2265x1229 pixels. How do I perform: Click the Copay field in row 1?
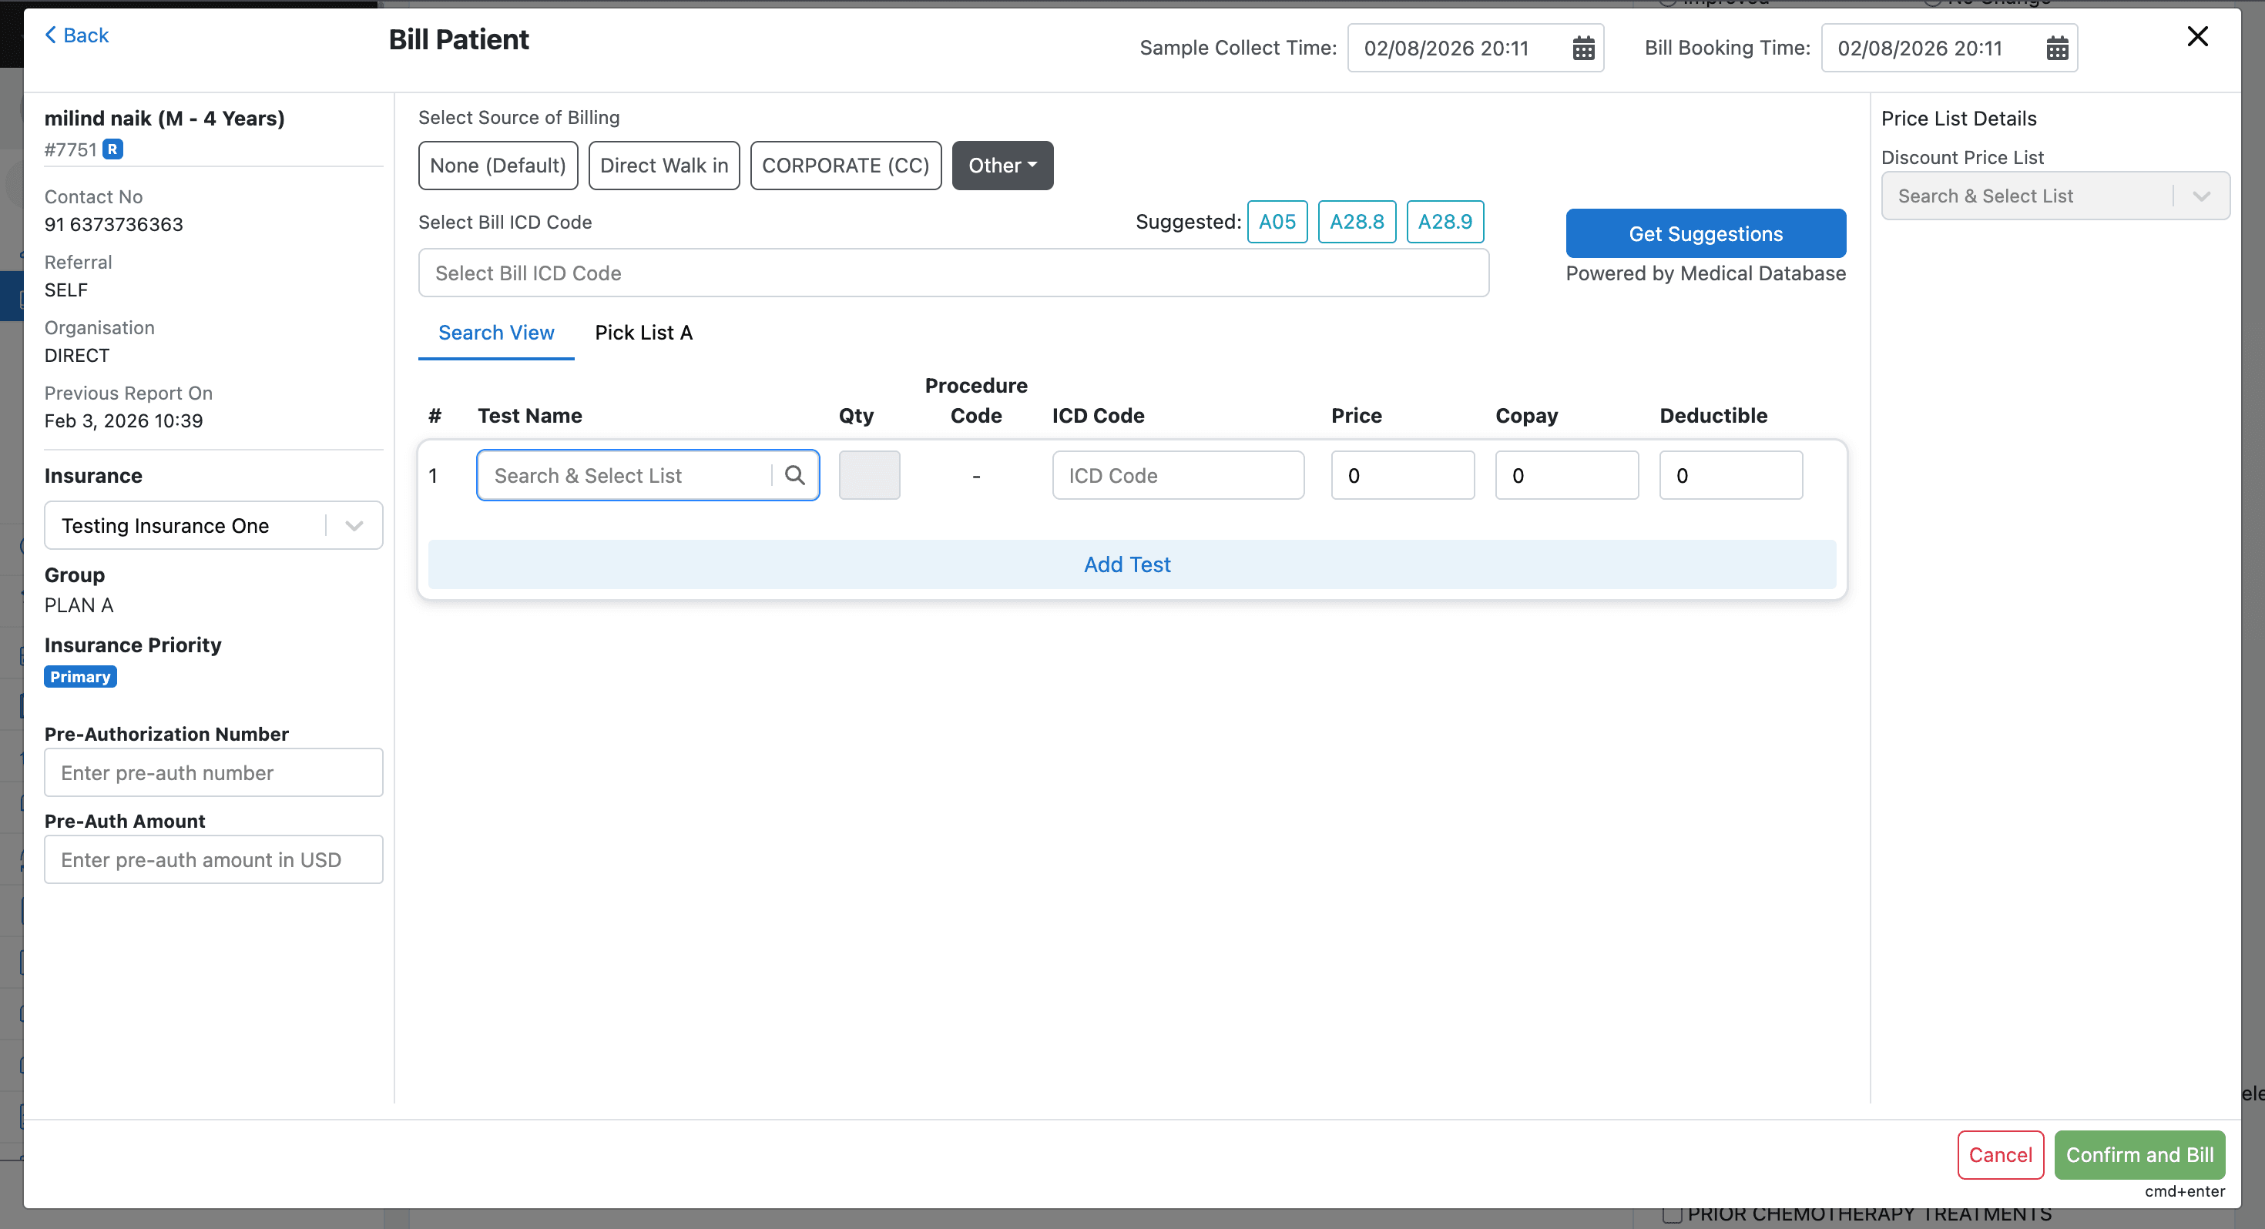(x=1567, y=476)
